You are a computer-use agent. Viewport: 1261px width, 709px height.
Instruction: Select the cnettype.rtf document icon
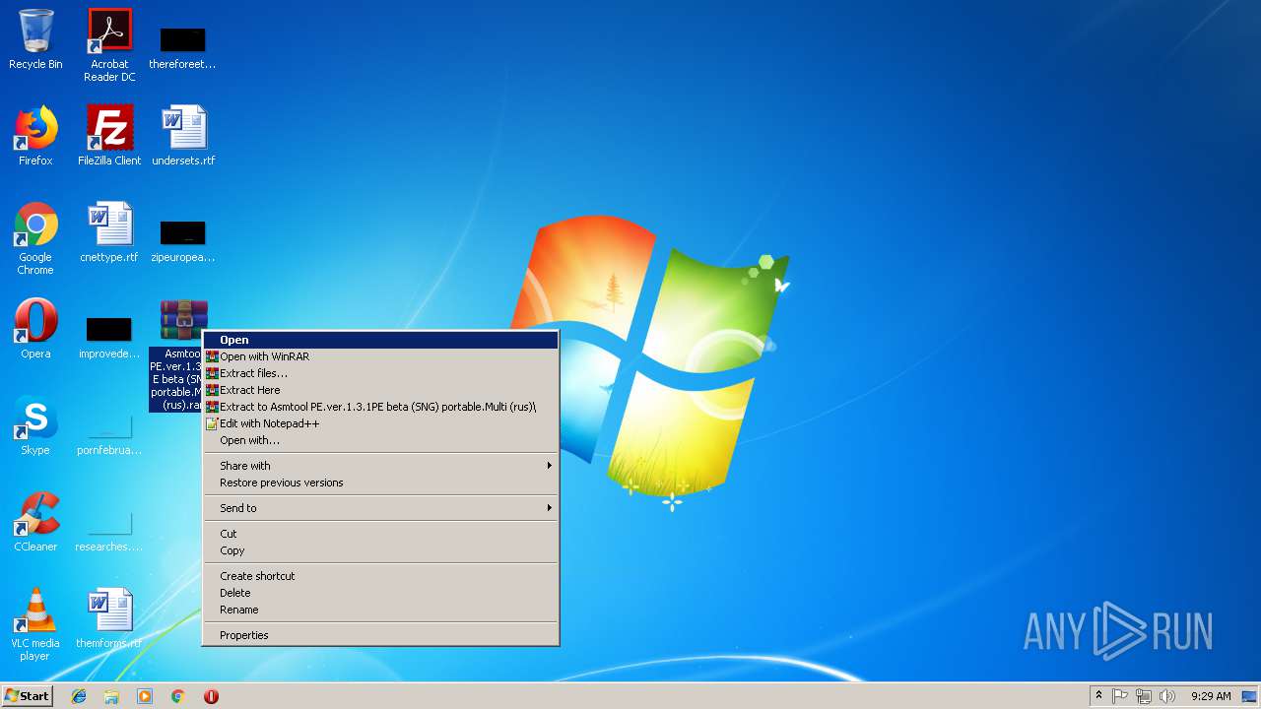pos(109,233)
